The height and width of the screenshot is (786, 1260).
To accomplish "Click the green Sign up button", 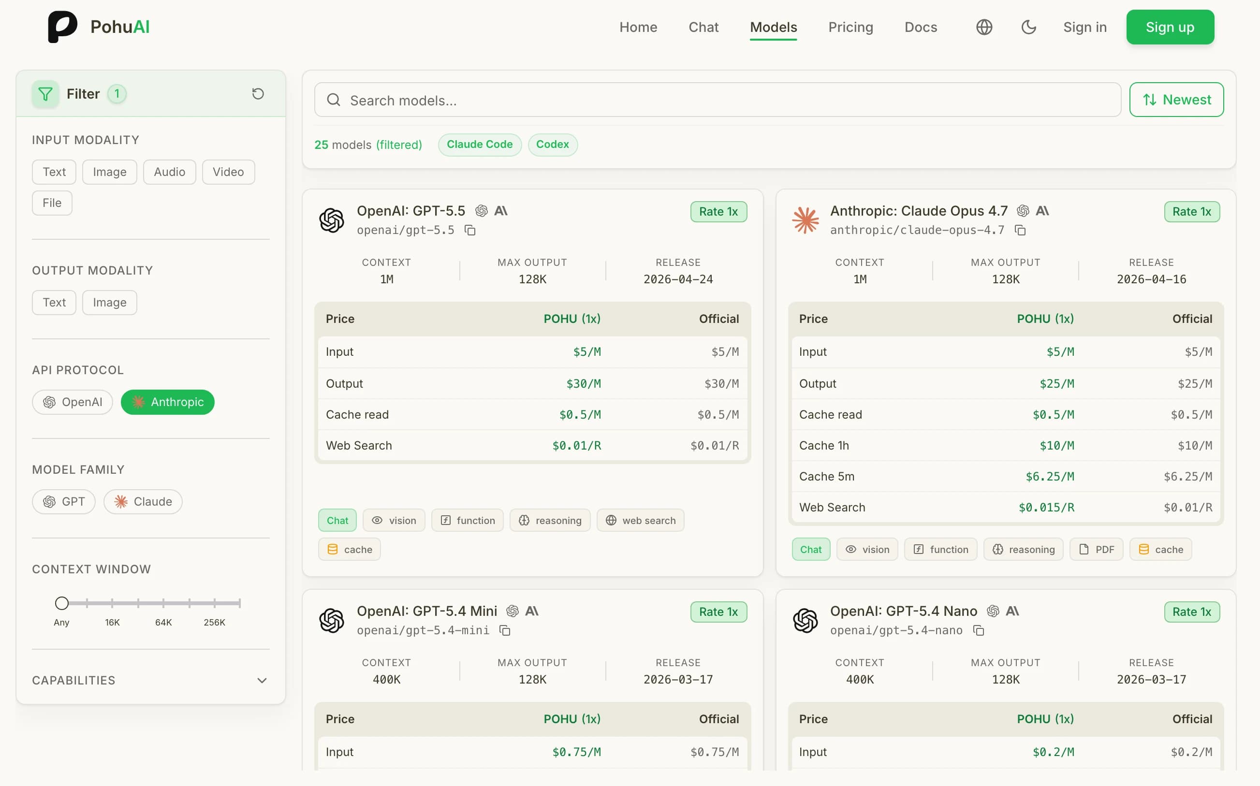I will (1170, 27).
